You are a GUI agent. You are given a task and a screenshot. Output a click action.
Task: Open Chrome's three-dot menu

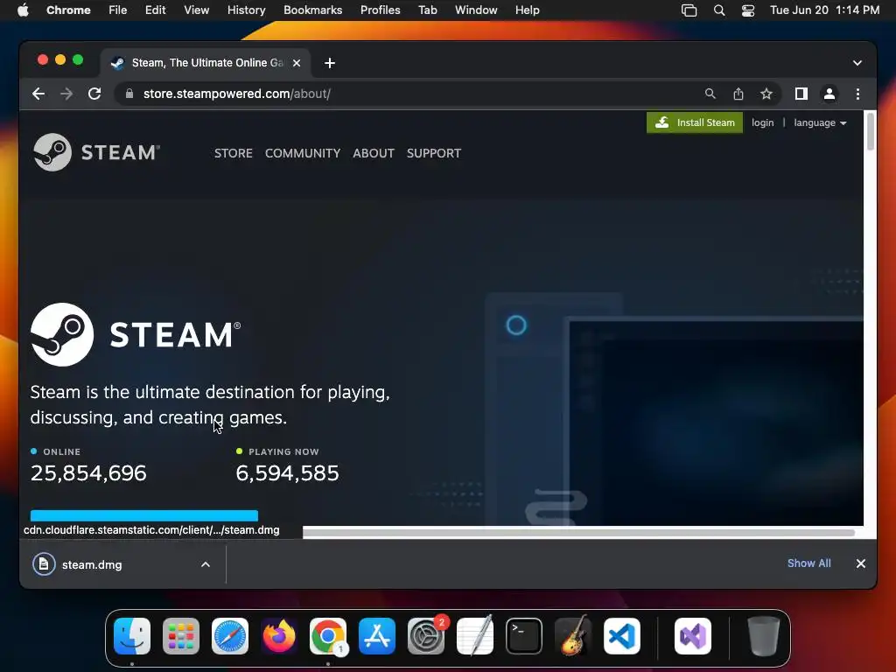(857, 94)
